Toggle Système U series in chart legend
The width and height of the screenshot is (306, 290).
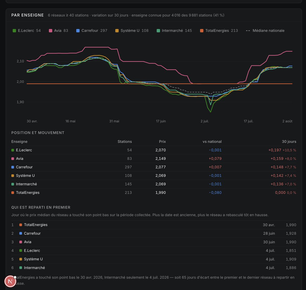[x=132, y=31]
